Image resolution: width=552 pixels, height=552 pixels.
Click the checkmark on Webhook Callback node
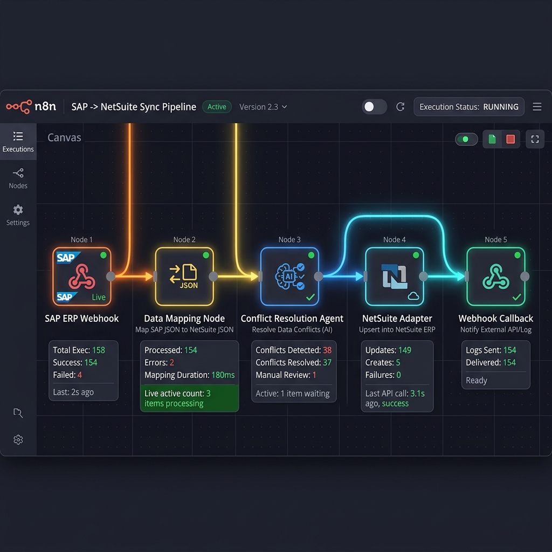[x=517, y=297]
